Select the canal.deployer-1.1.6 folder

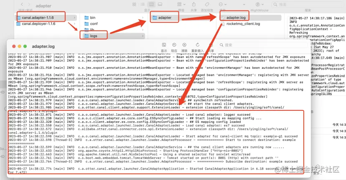(x=38, y=24)
